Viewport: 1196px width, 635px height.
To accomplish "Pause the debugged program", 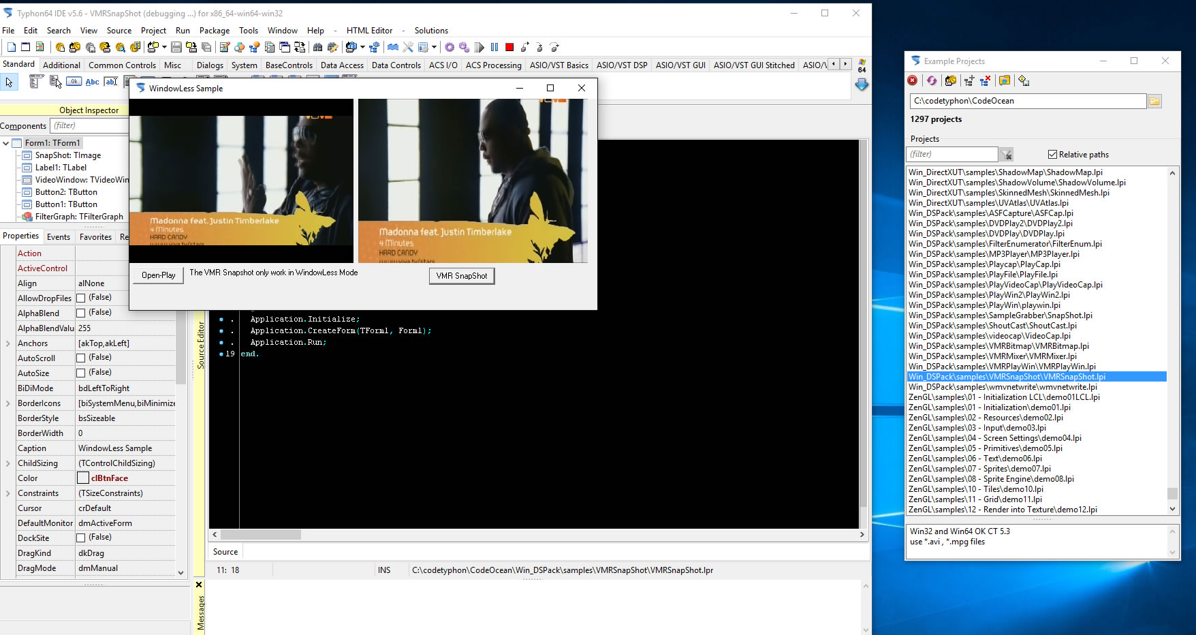I will (494, 47).
